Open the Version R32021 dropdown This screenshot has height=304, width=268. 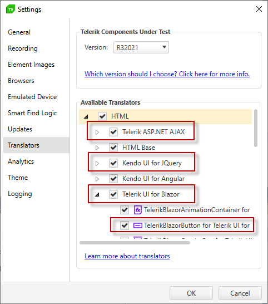point(141,47)
